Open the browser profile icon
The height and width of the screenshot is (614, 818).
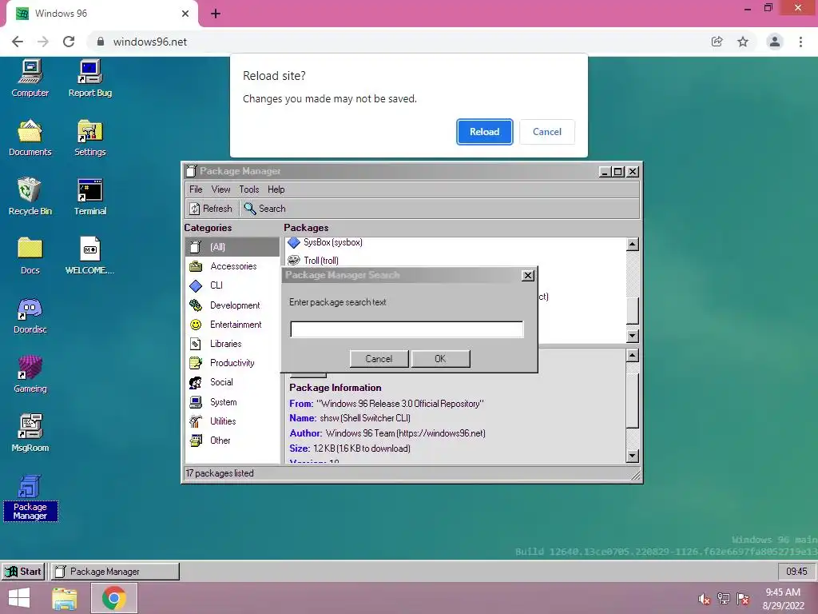(775, 42)
